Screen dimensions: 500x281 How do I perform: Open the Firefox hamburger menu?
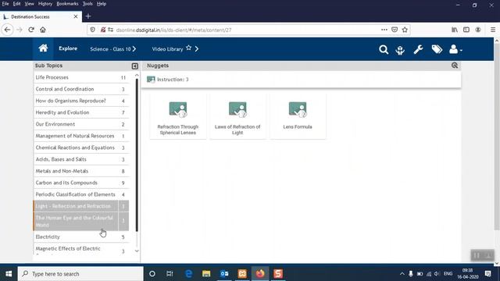(x=493, y=30)
